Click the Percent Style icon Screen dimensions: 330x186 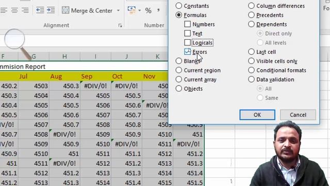148,10
